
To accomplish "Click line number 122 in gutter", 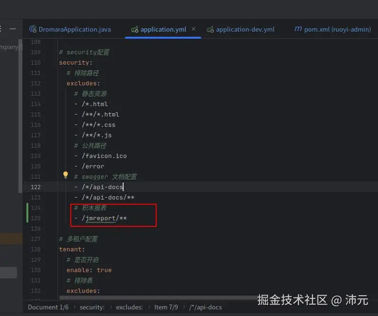I will tap(35, 187).
